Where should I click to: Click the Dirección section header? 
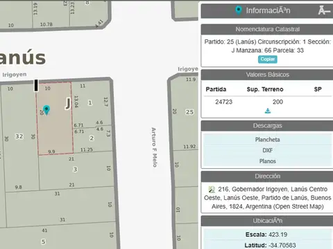pos(268,176)
